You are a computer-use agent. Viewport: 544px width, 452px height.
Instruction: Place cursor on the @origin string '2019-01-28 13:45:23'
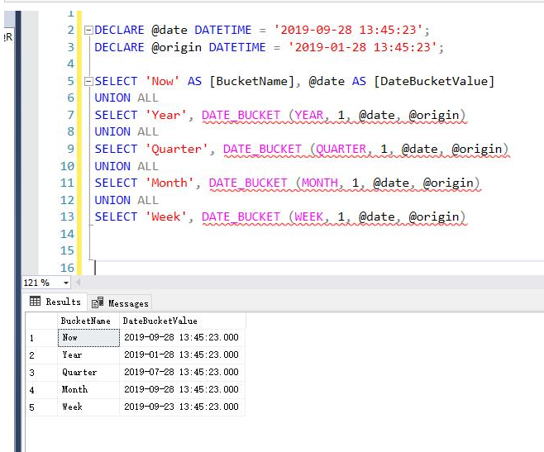[x=363, y=47]
